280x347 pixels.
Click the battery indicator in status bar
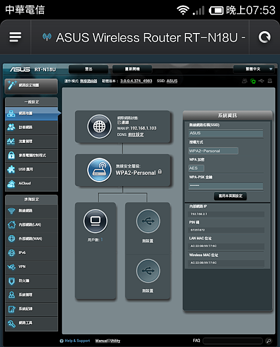[x=216, y=10]
